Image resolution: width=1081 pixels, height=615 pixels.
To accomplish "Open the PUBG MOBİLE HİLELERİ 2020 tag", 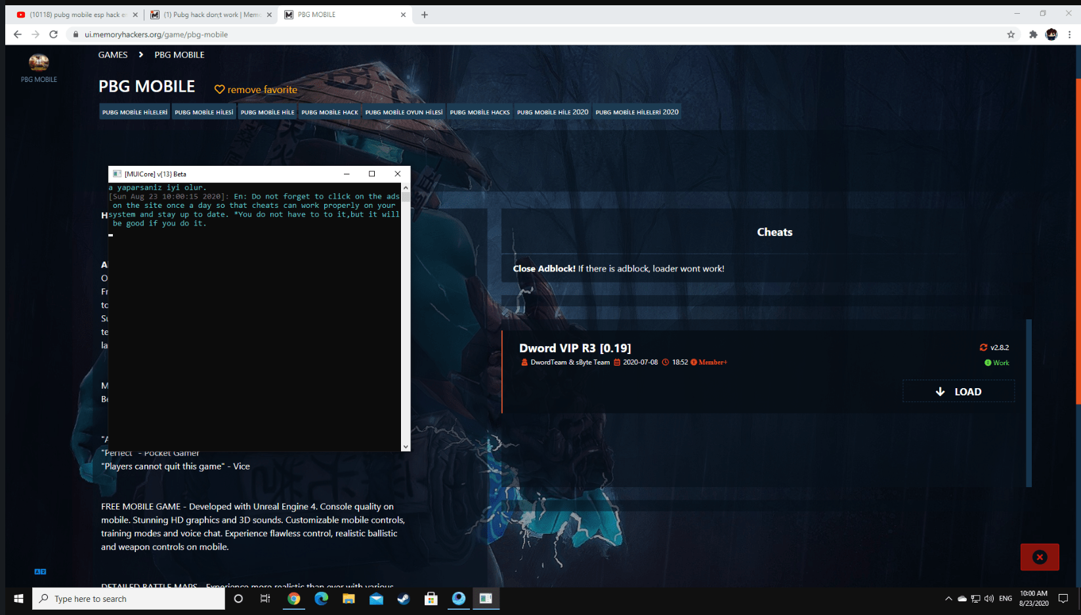I will click(637, 112).
